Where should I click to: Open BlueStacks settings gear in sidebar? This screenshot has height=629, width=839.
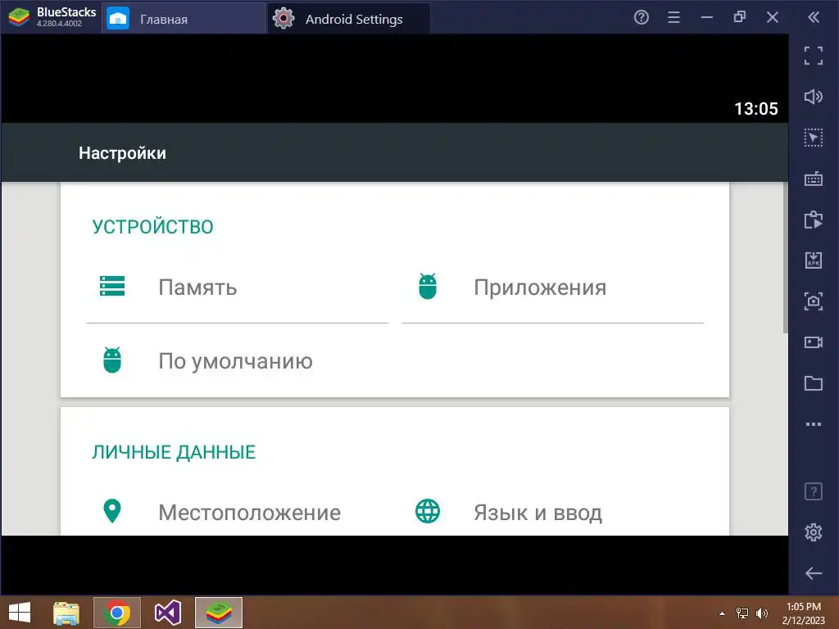click(814, 532)
